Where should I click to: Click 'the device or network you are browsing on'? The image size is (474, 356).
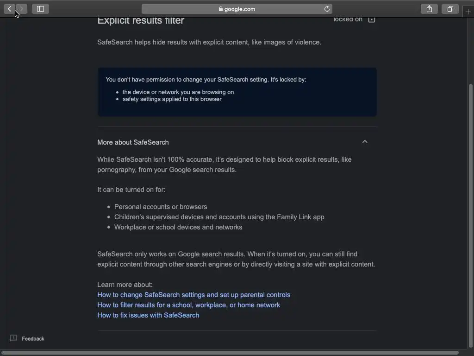[178, 92]
